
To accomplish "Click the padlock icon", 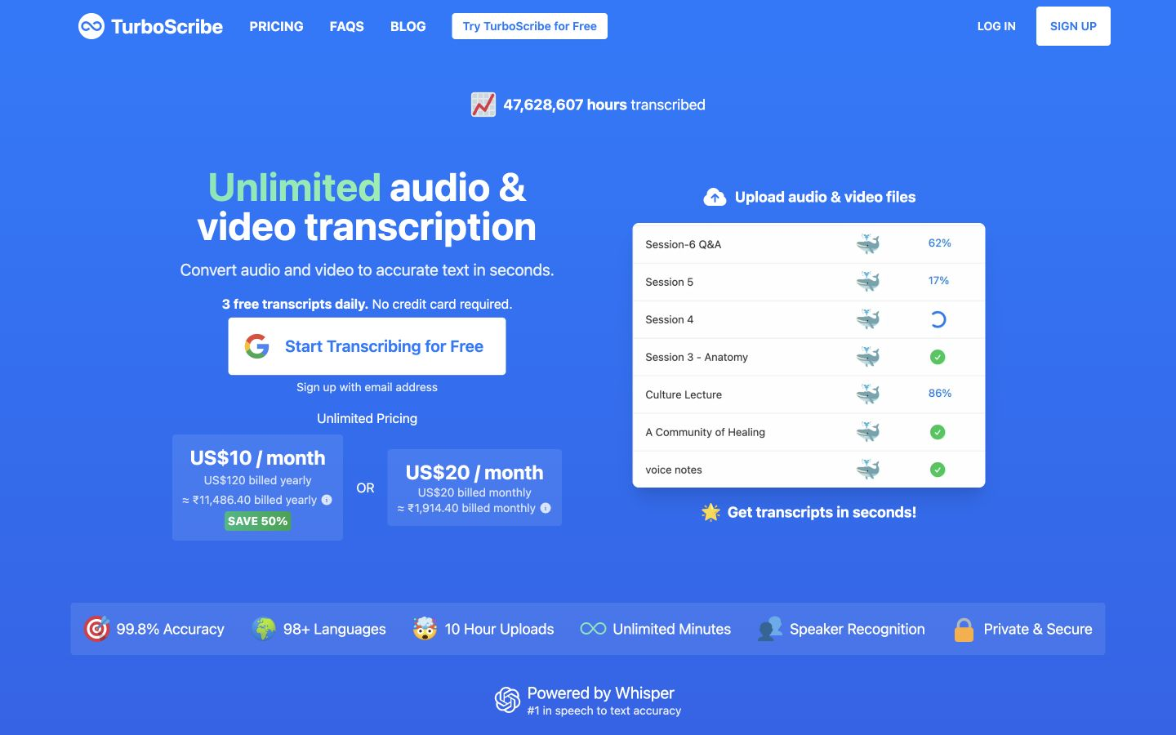I will pyautogui.click(x=964, y=629).
